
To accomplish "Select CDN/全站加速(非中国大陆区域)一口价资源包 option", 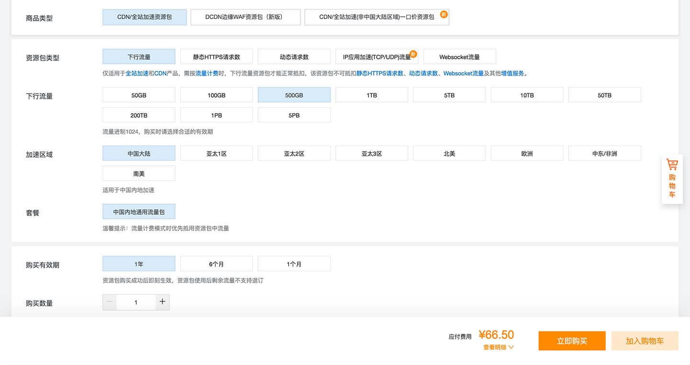I will click(377, 17).
